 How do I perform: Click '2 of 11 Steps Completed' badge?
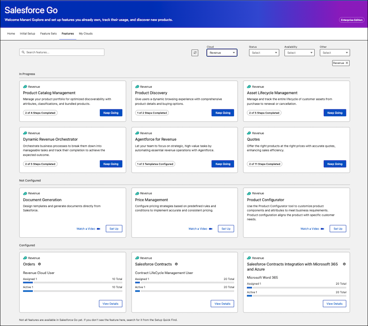tap(264, 164)
